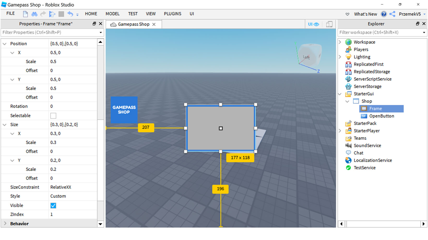
Task: Open the PrzemekV5 account dropdown
Action: tap(412, 14)
